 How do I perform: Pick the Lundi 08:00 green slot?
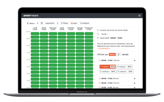tap(35, 34)
